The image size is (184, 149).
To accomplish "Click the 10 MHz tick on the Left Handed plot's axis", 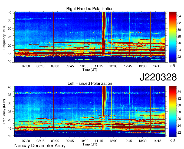I will point(9,136).
